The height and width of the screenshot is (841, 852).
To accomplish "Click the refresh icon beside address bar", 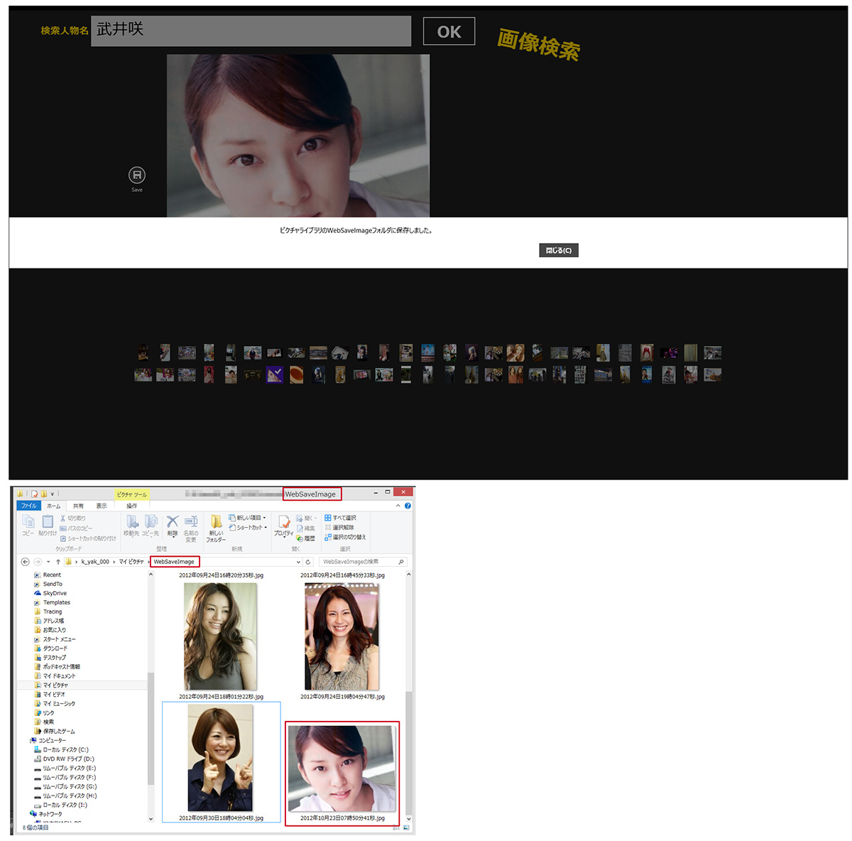I will click(x=308, y=562).
